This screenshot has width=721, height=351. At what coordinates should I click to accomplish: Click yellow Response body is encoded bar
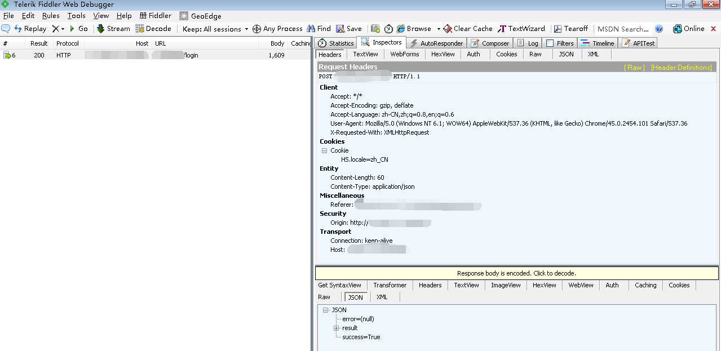point(516,273)
